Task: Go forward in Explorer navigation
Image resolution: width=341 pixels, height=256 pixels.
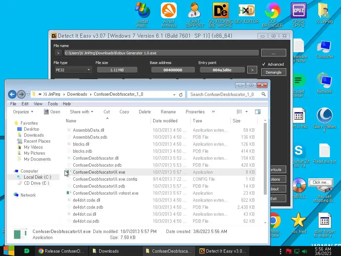Action: [x=21, y=94]
